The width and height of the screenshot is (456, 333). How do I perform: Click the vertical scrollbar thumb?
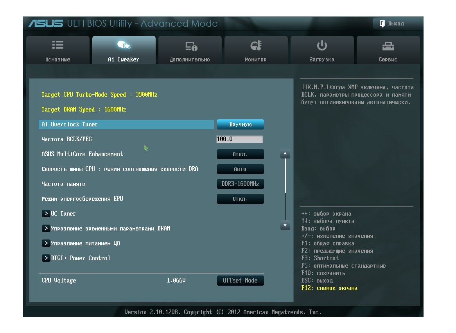[285, 176]
